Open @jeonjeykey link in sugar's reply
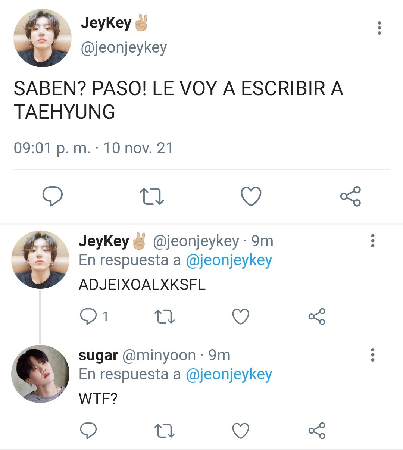This screenshot has width=403, height=450. click(x=229, y=375)
